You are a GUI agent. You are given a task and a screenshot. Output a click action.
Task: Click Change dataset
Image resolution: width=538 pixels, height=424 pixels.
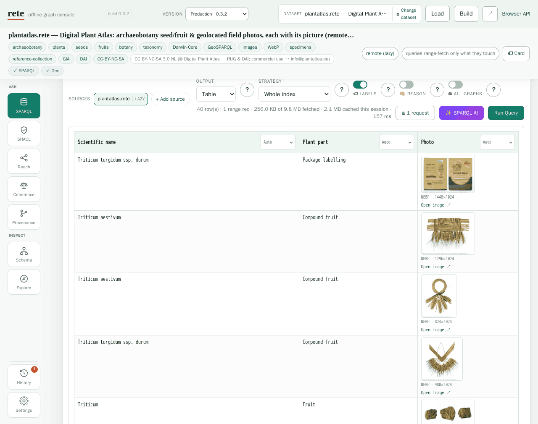click(406, 14)
